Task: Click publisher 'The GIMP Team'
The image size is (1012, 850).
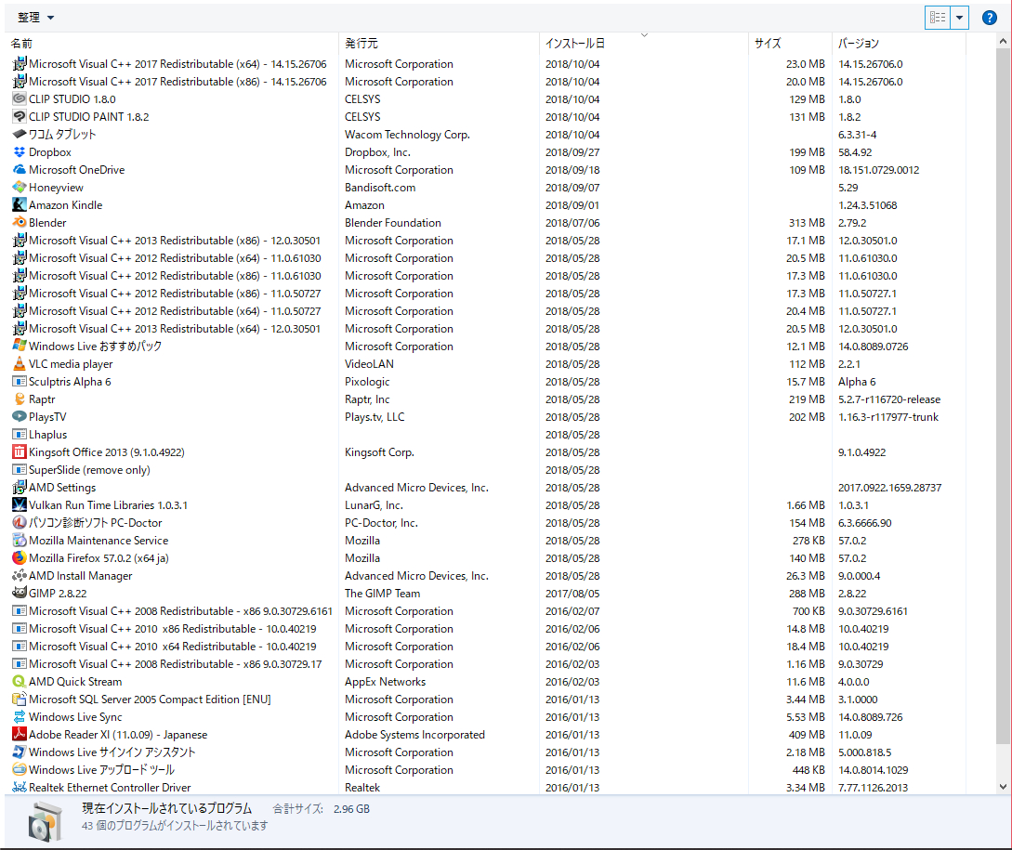Action: click(x=382, y=593)
